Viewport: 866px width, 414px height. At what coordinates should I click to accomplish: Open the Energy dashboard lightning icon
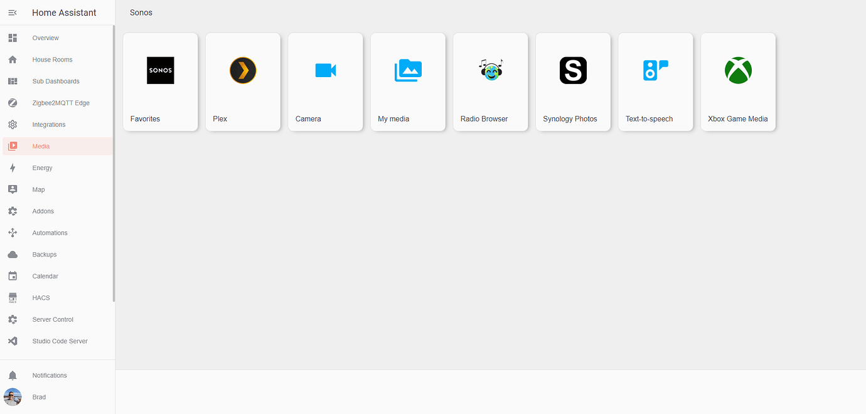coord(13,167)
